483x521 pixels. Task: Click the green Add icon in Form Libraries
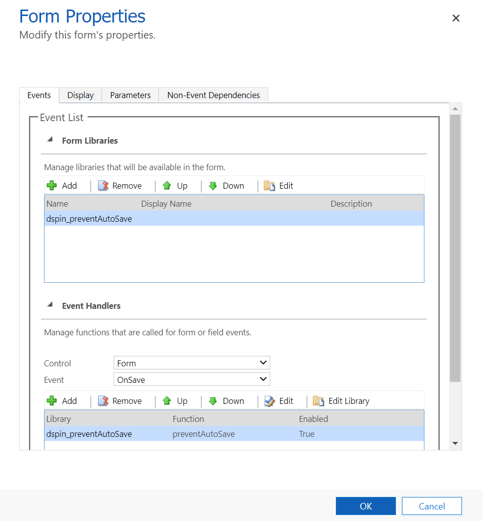pyautogui.click(x=52, y=185)
